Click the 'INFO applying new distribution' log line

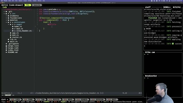[x=163, y=41]
